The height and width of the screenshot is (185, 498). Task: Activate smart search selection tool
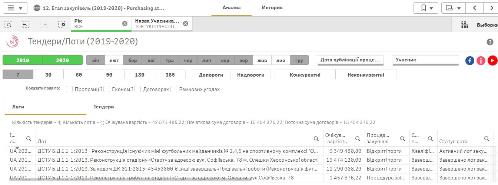click(x=8, y=24)
